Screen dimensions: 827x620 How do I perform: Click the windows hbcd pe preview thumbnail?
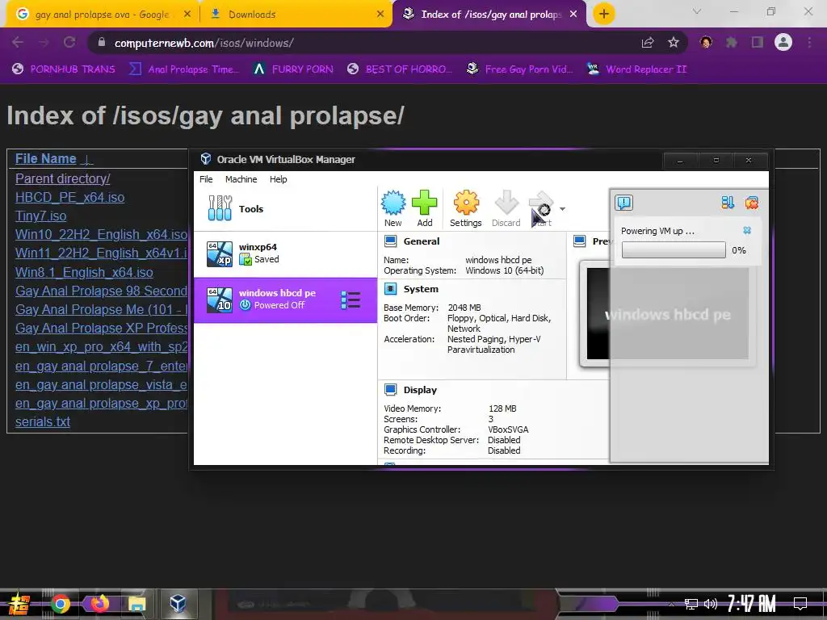point(667,314)
